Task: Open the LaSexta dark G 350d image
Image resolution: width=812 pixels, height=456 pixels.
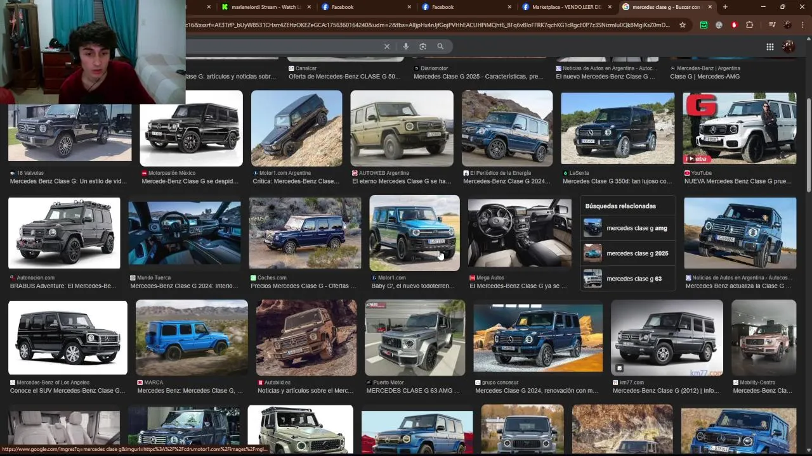Action: [x=617, y=129]
